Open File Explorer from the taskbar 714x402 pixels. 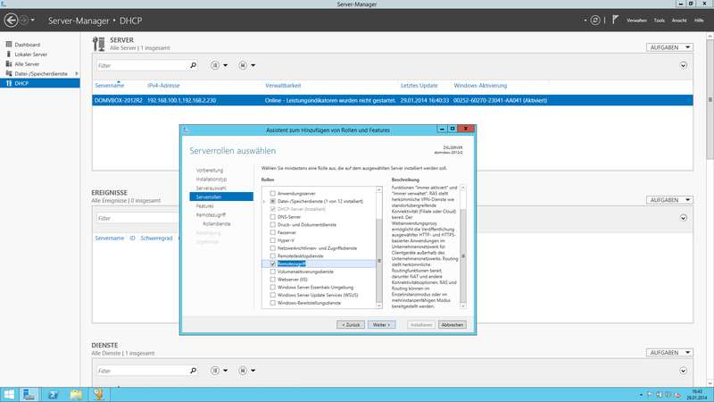(77, 393)
